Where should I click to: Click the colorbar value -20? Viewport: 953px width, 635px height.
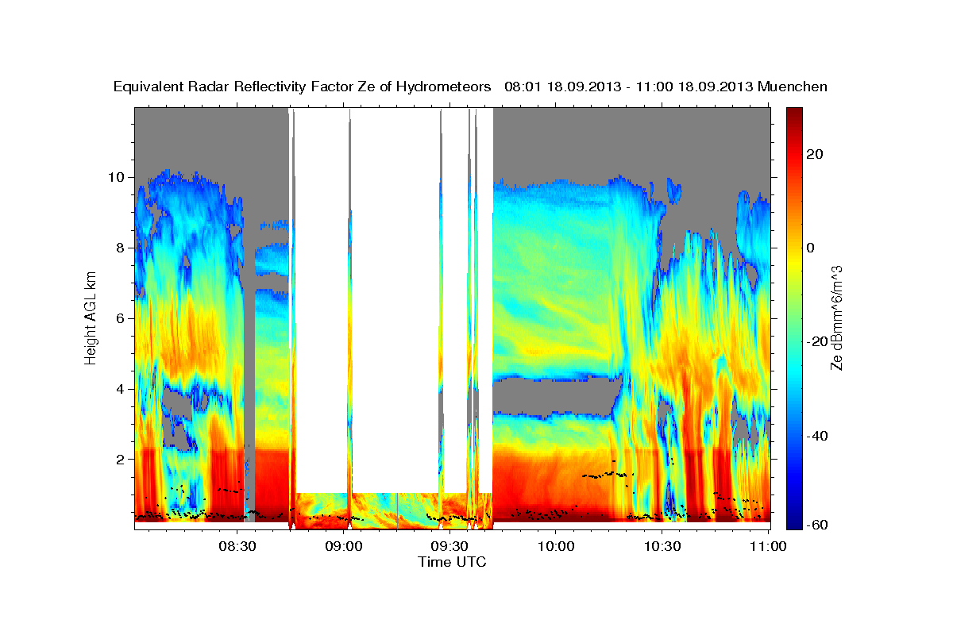[816, 342]
